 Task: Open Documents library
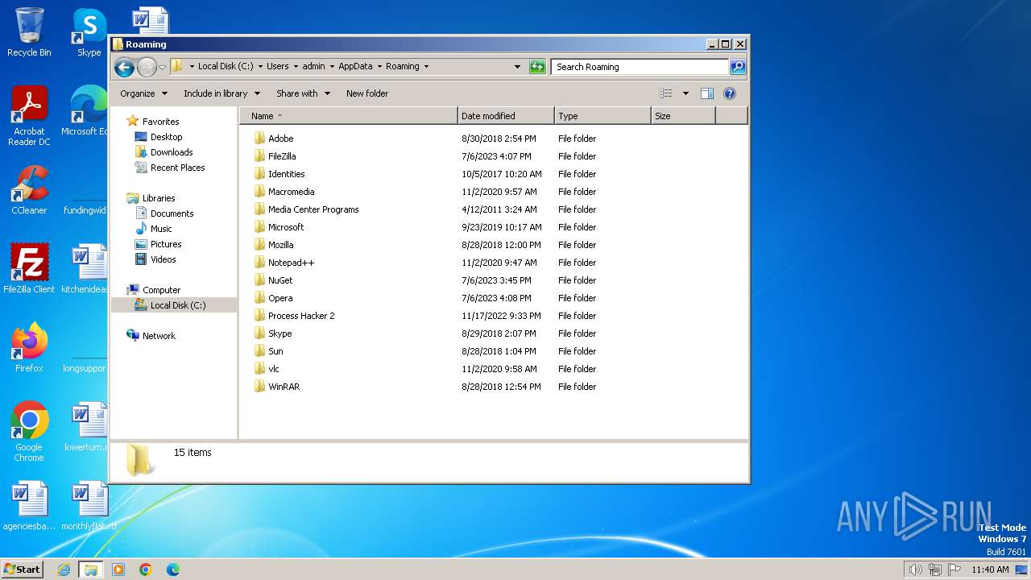pos(172,213)
